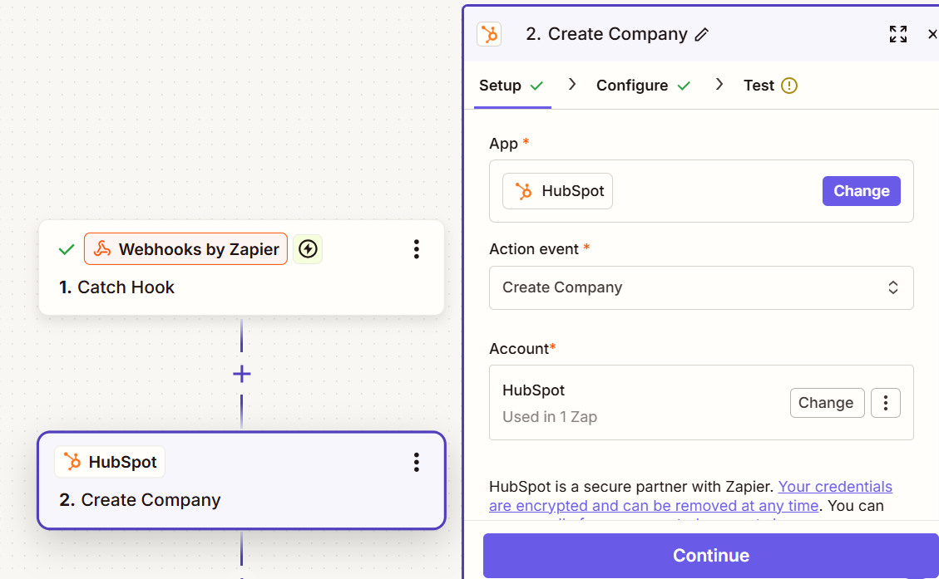Screen dimensions: 939x579
Task: Click the 'Account' field label
Action: click(x=519, y=349)
